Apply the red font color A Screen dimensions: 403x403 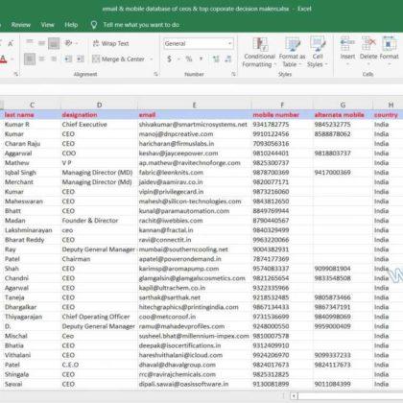coord(3,59)
